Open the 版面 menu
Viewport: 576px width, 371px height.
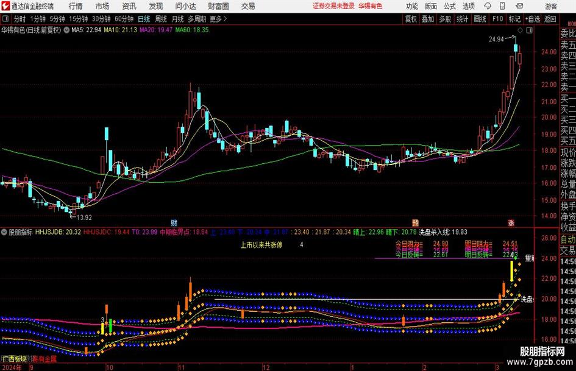coord(431,6)
